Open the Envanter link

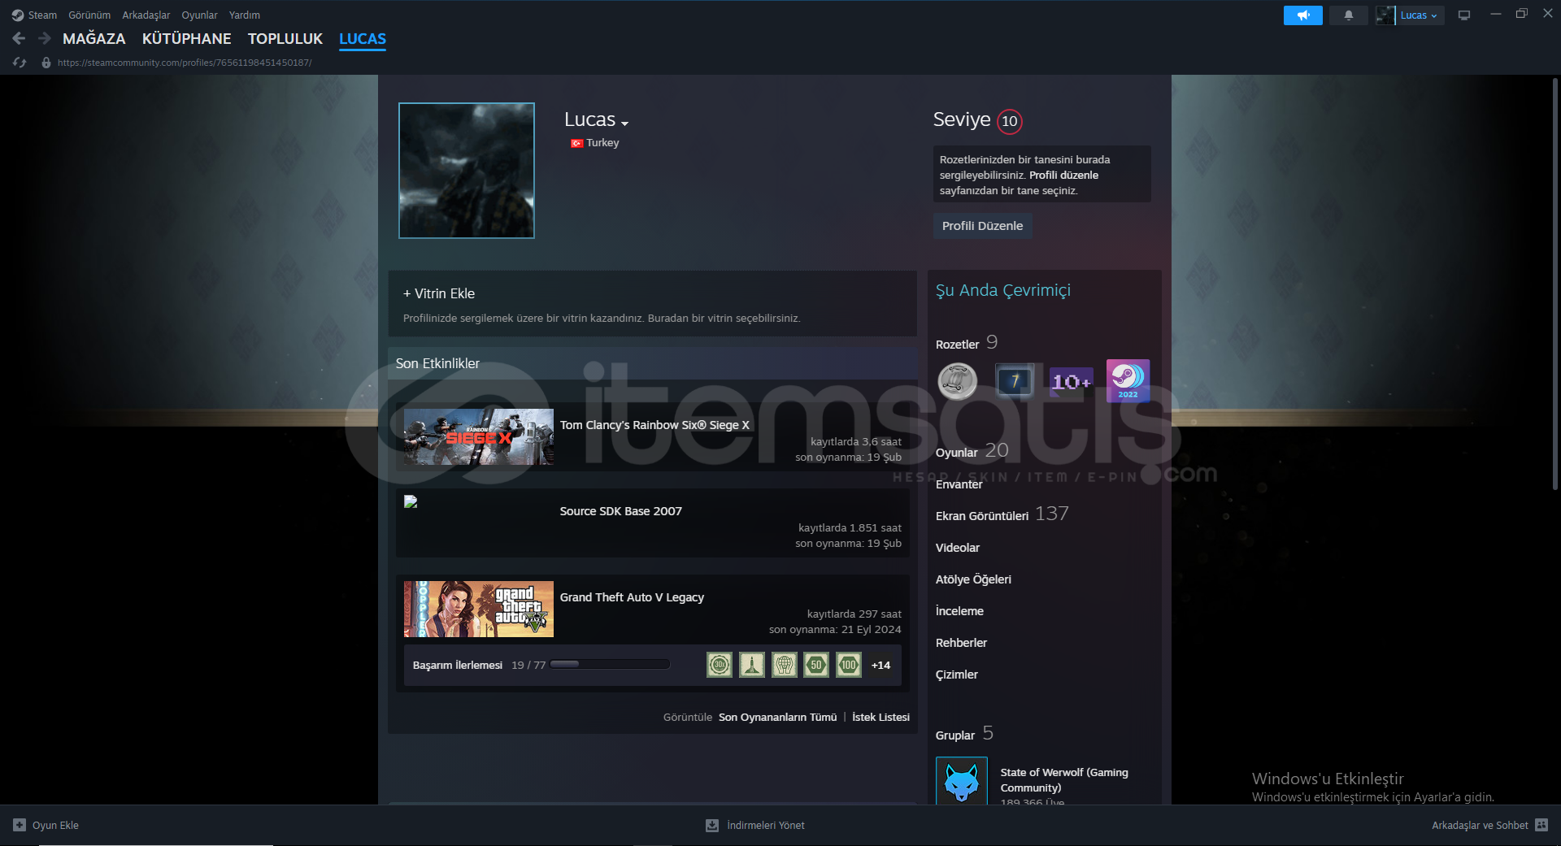pos(959,484)
